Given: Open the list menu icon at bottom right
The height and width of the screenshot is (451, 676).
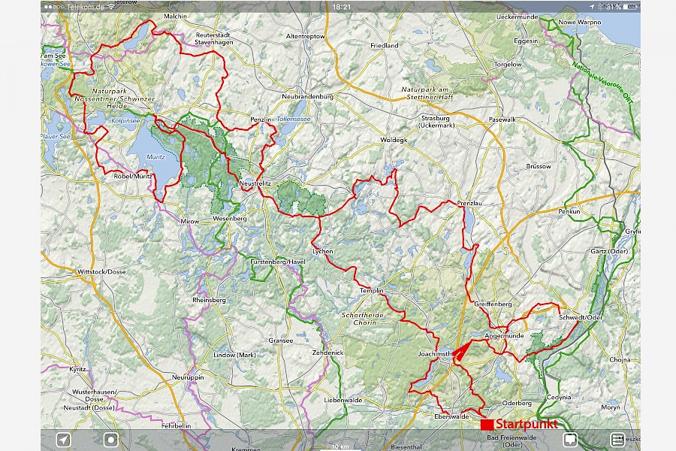Looking at the screenshot, I should pyautogui.click(x=617, y=440).
